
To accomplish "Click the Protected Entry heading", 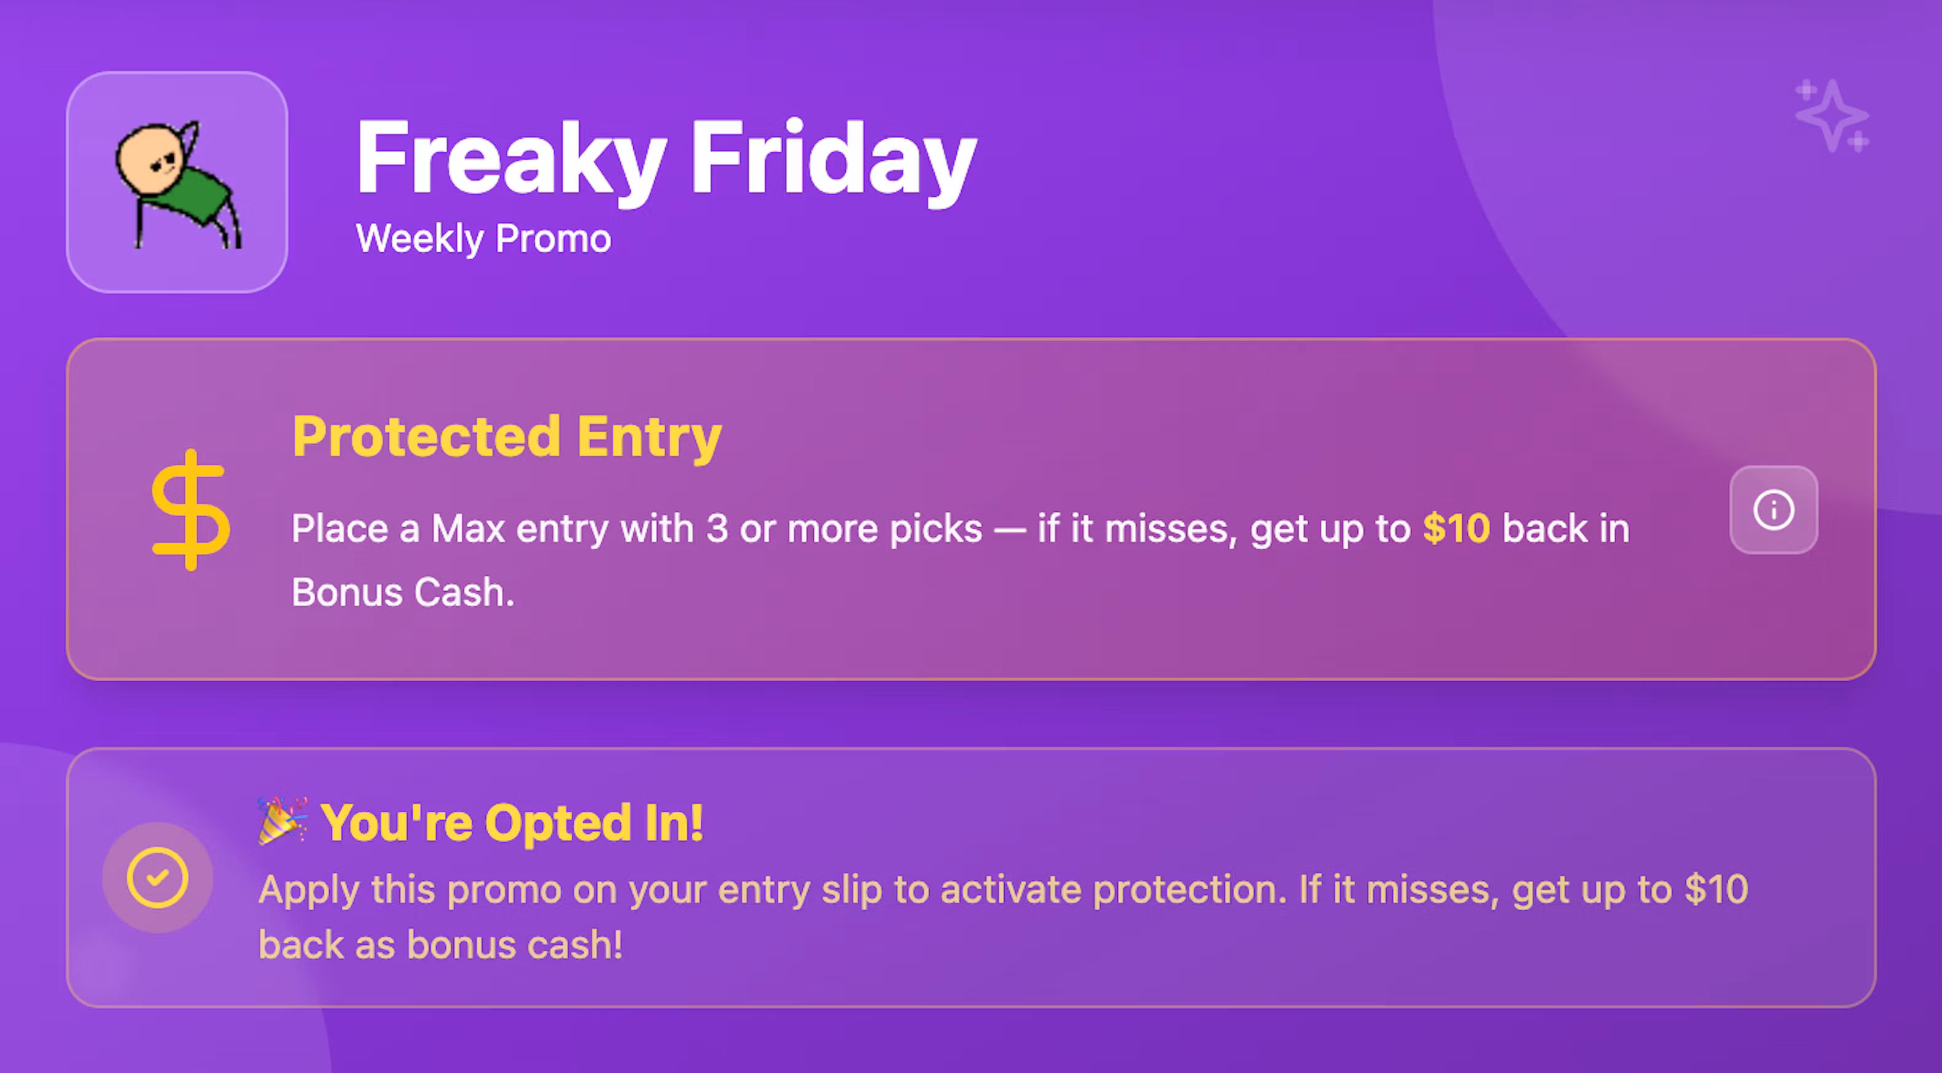I will [x=507, y=436].
